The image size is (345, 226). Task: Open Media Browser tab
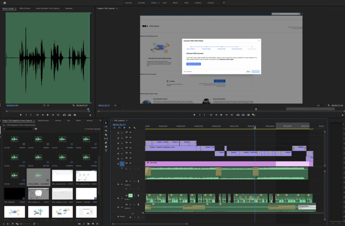[43, 121]
